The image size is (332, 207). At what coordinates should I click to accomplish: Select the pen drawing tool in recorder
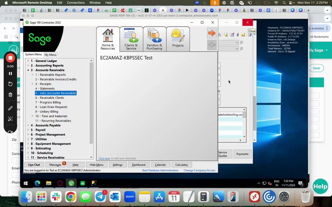10,108
